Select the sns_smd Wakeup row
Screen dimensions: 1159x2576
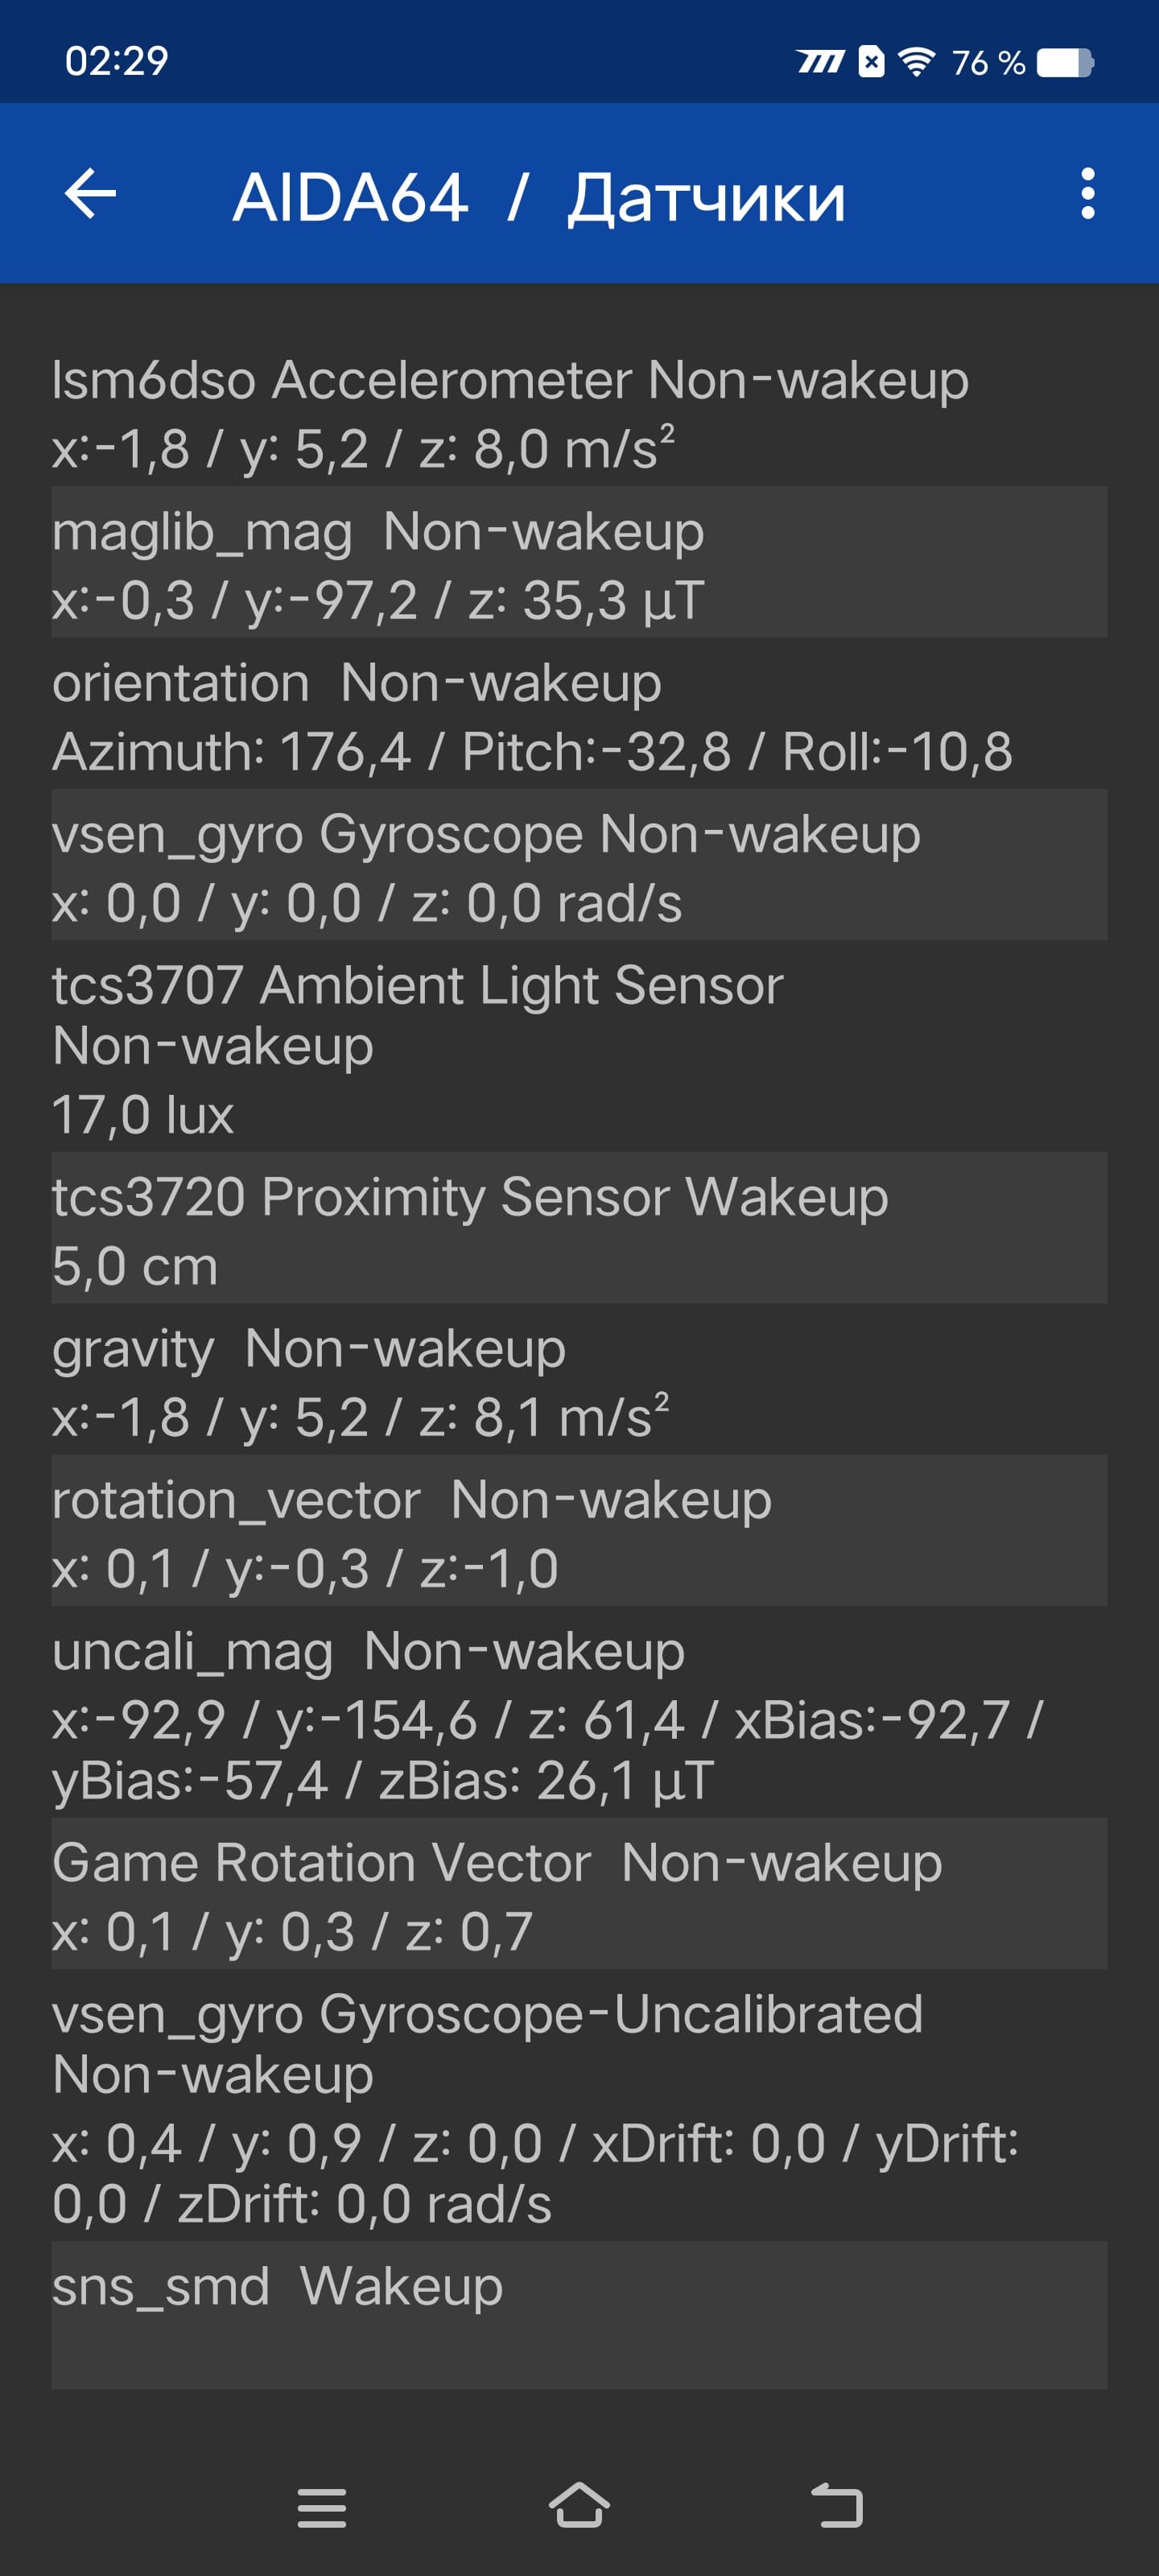pos(579,2316)
